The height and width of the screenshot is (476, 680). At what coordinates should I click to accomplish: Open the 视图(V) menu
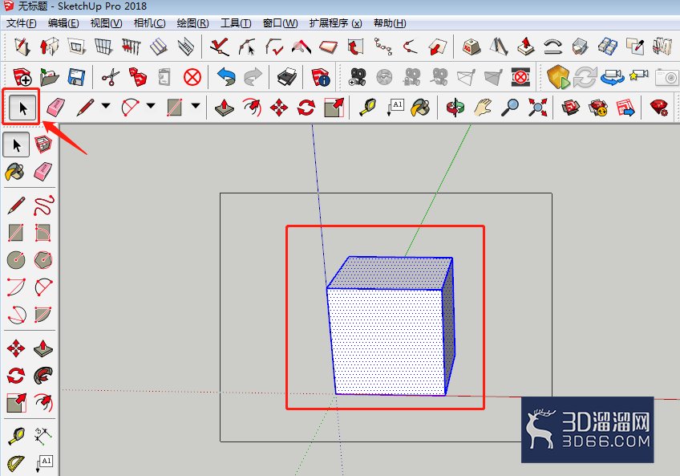(x=106, y=23)
